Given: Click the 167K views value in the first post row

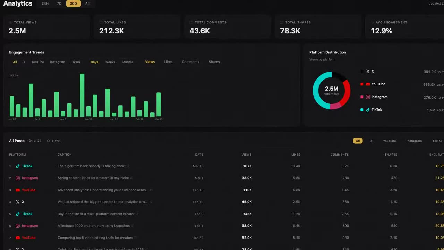Looking at the screenshot, I should pos(247,166).
